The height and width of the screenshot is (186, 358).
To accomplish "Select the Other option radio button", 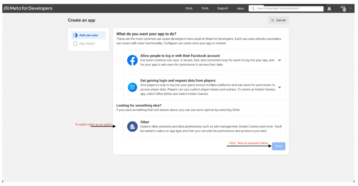I will [x=119, y=126].
